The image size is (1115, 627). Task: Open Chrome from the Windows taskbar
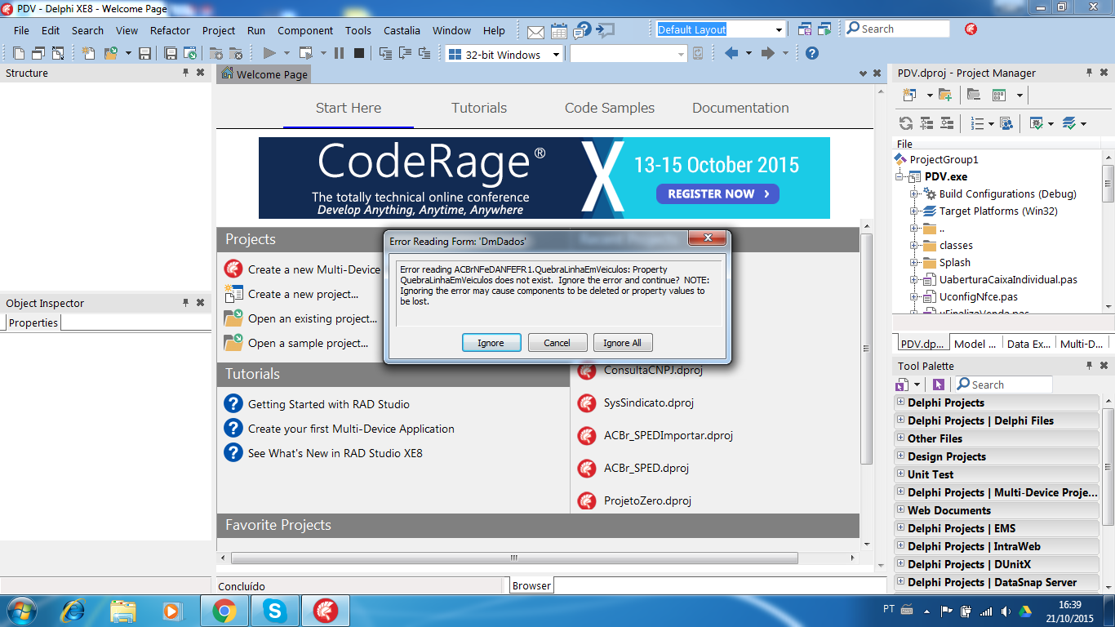coord(224,611)
